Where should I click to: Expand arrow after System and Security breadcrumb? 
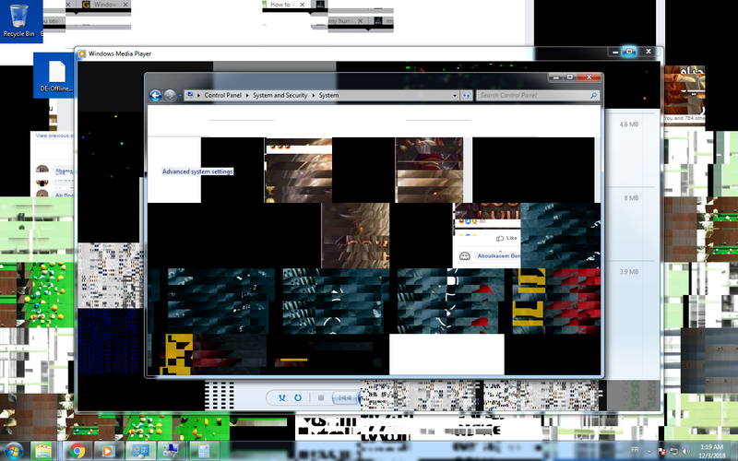click(x=313, y=96)
